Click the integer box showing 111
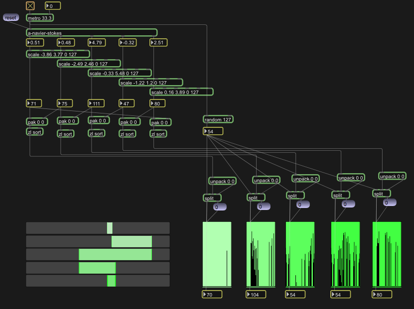 pyautogui.click(x=98, y=103)
